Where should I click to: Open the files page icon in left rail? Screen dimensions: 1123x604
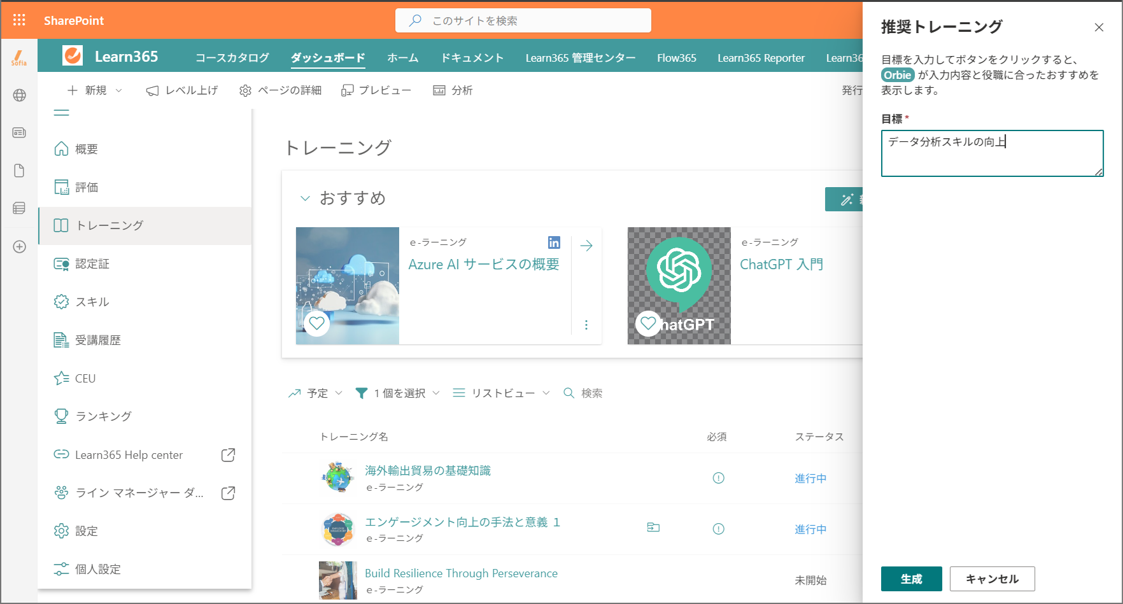(19, 171)
